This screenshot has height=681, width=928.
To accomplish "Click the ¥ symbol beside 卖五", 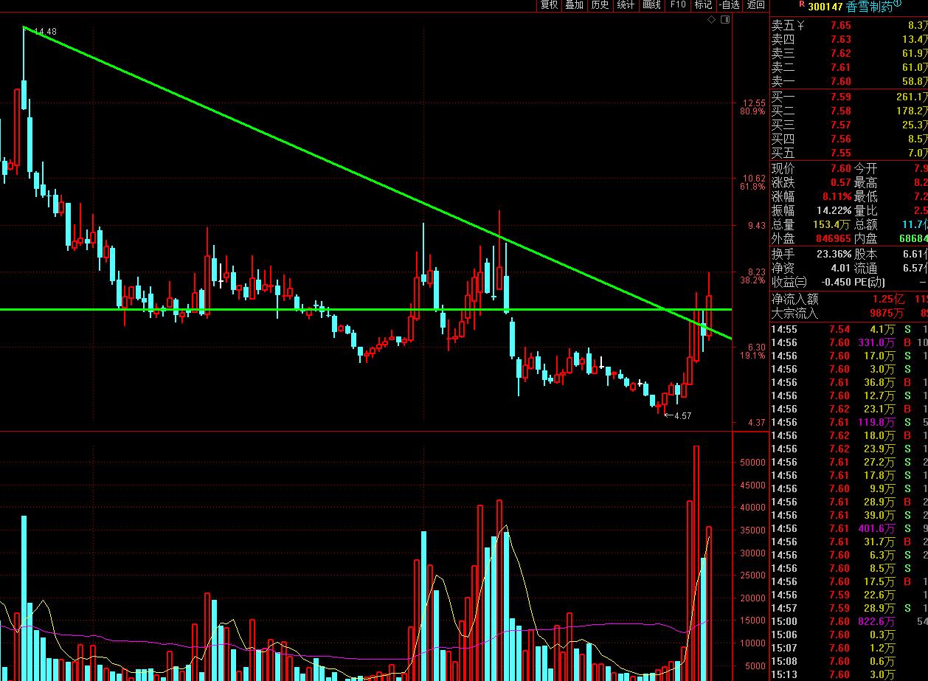I will coord(801,26).
